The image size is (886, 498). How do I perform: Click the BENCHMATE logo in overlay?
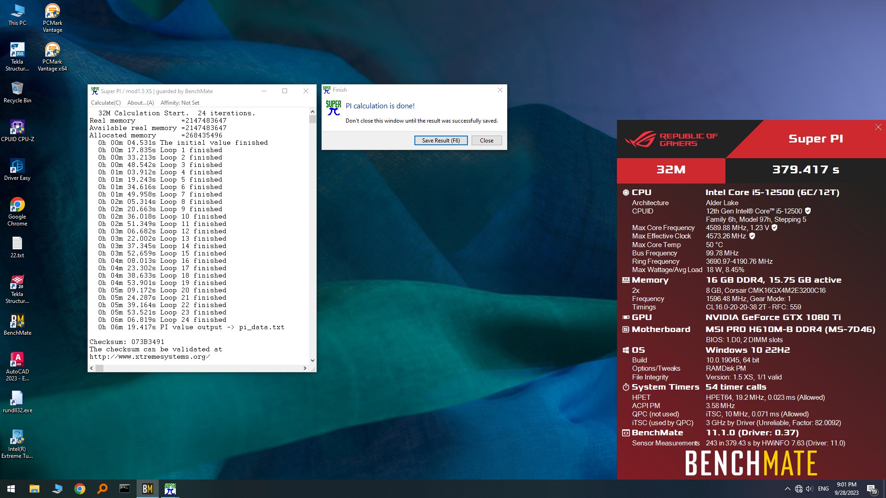pyautogui.click(x=751, y=463)
